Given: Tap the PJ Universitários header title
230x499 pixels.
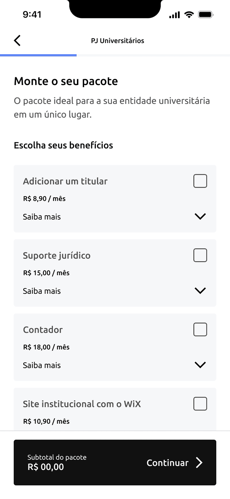Looking at the screenshot, I should 118,41.
